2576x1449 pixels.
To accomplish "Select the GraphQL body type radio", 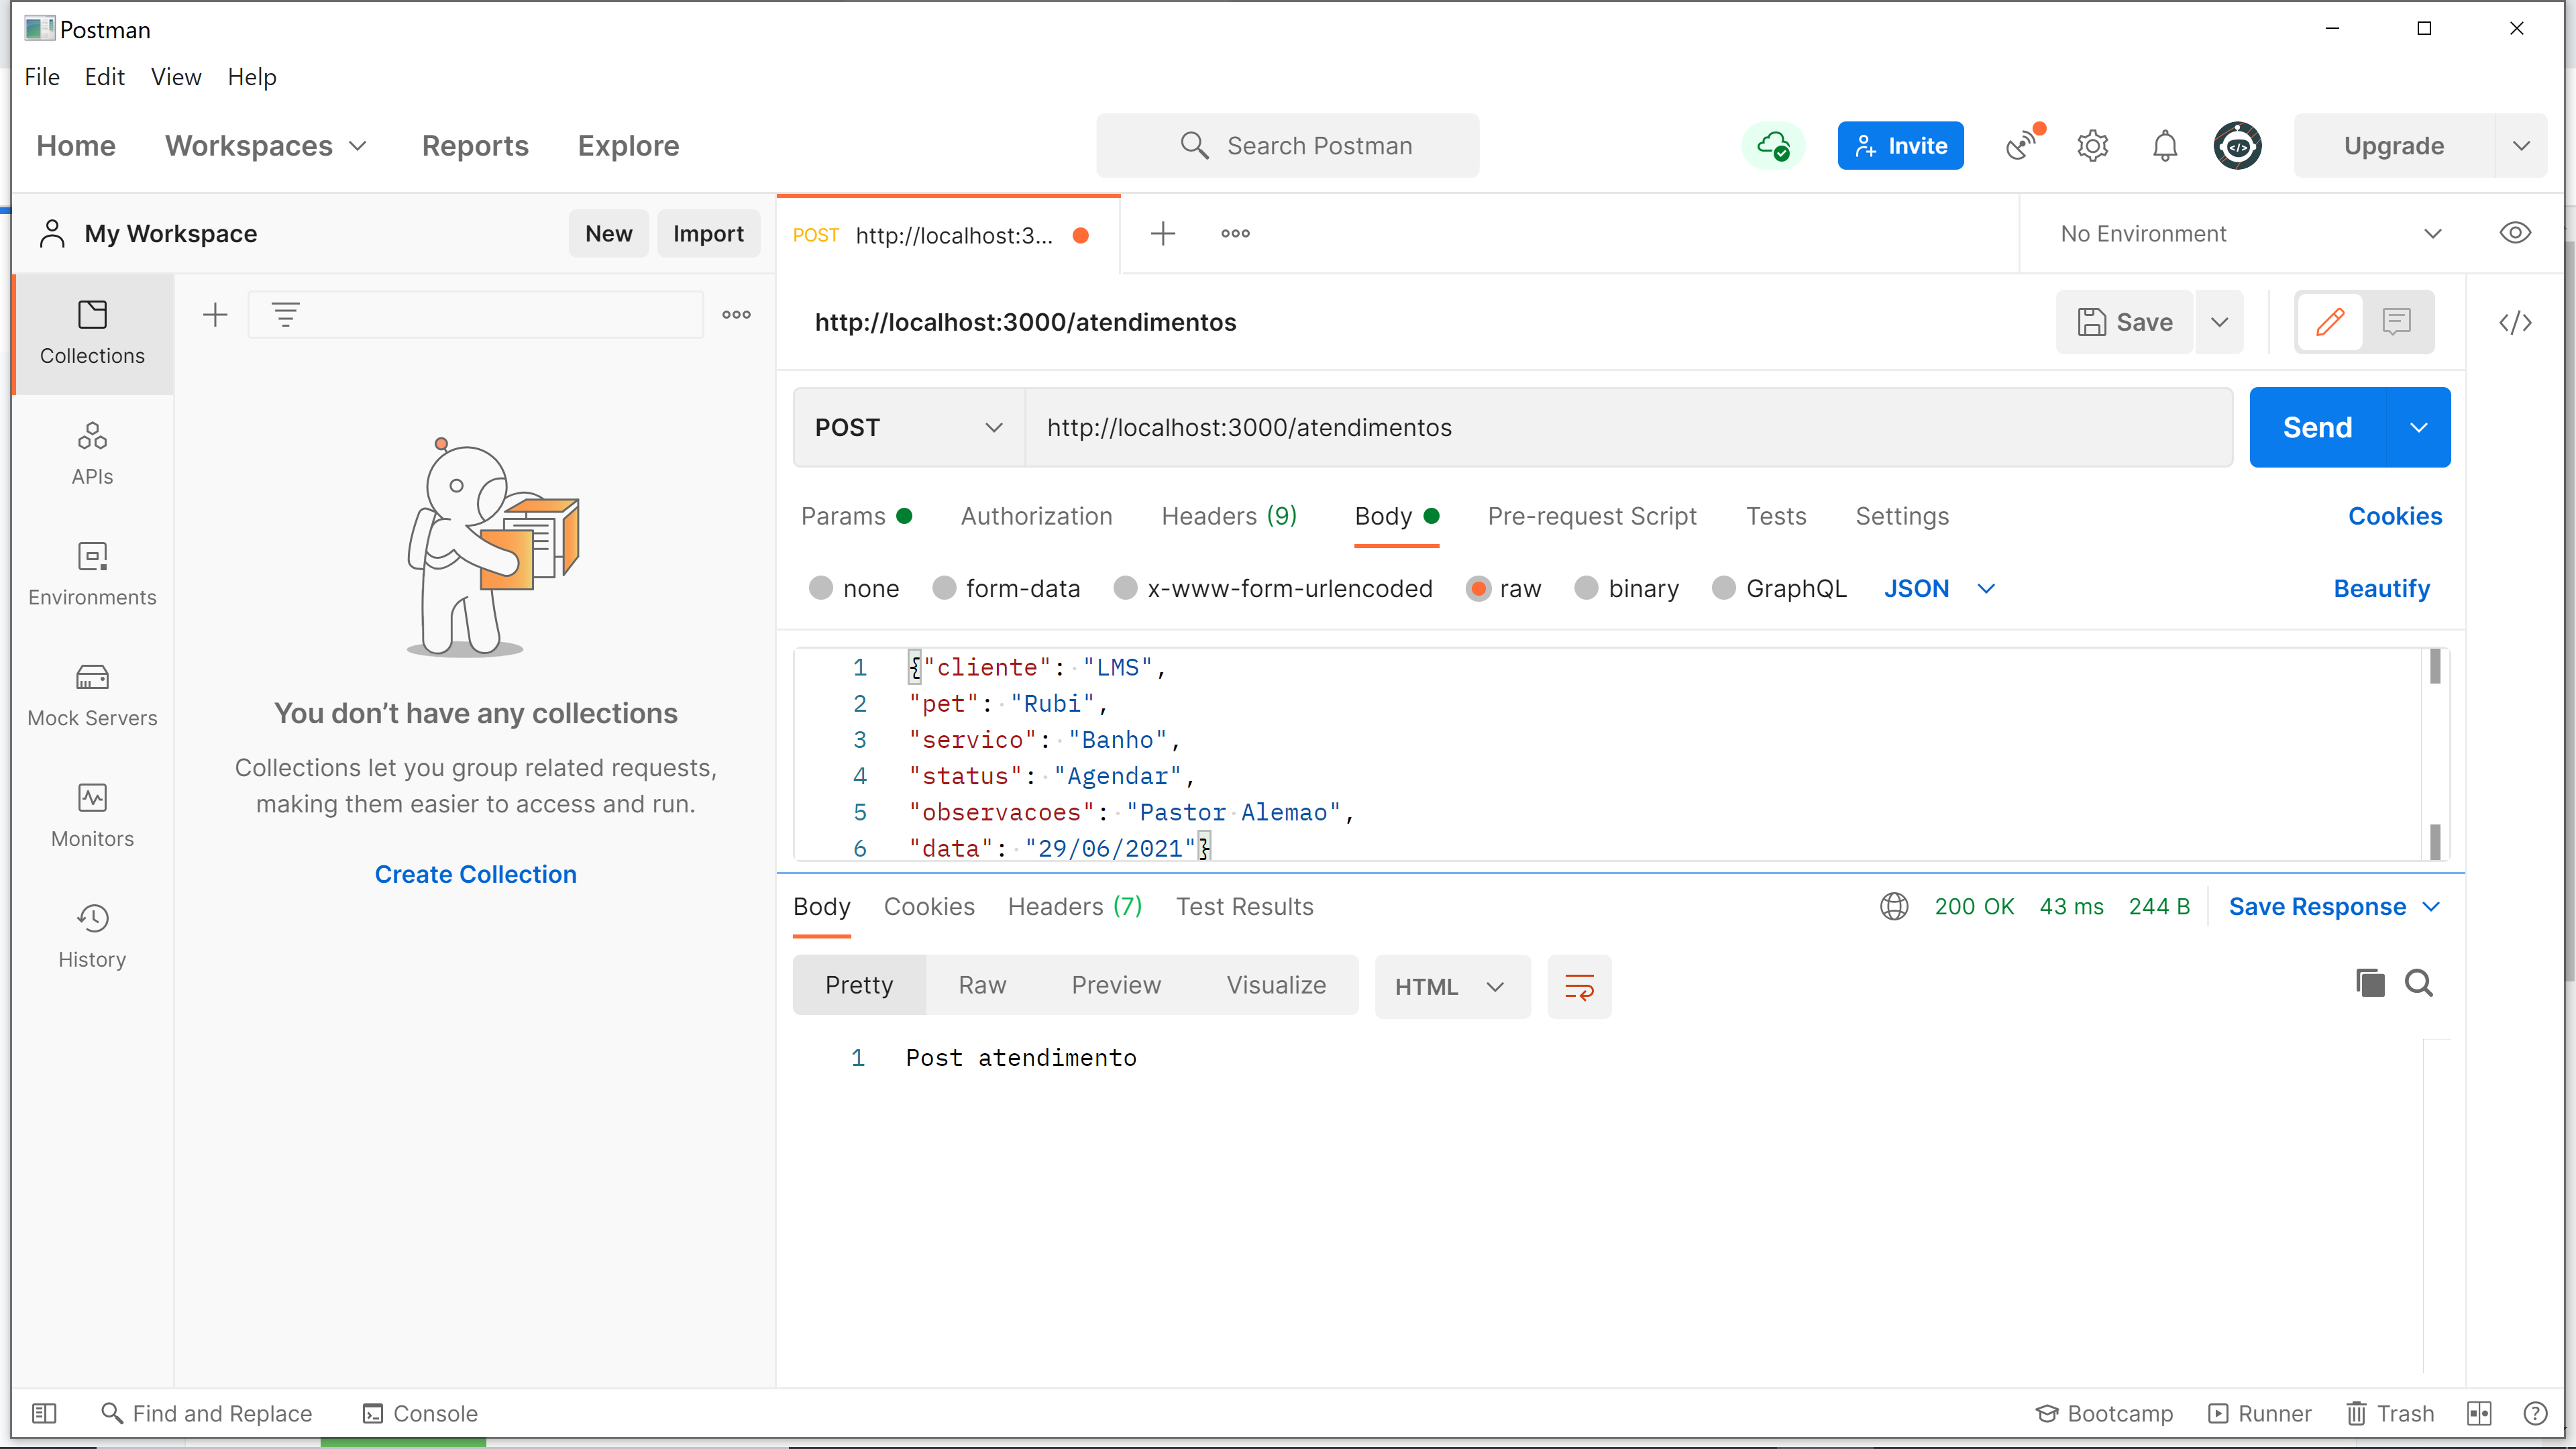I will (x=1724, y=589).
